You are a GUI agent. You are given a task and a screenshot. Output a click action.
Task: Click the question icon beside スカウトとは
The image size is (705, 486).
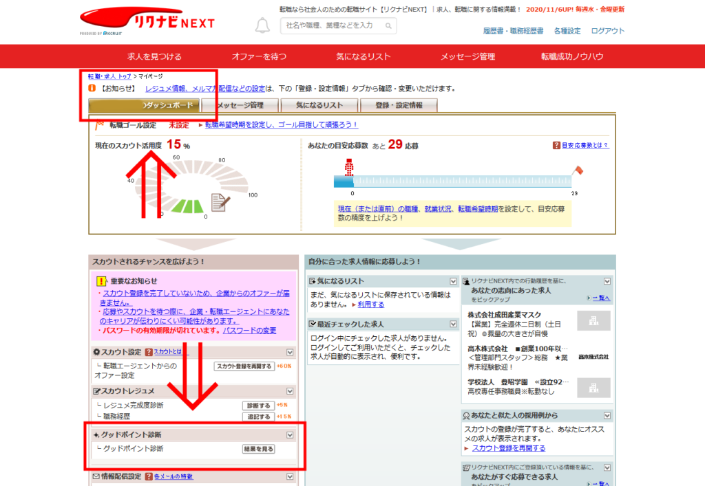point(149,352)
